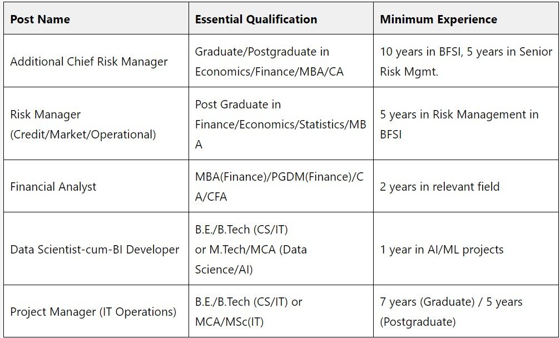Screen dimensions: 560x338
Task: Select the 5 years in Risk Management cell
Action: [x=459, y=125]
